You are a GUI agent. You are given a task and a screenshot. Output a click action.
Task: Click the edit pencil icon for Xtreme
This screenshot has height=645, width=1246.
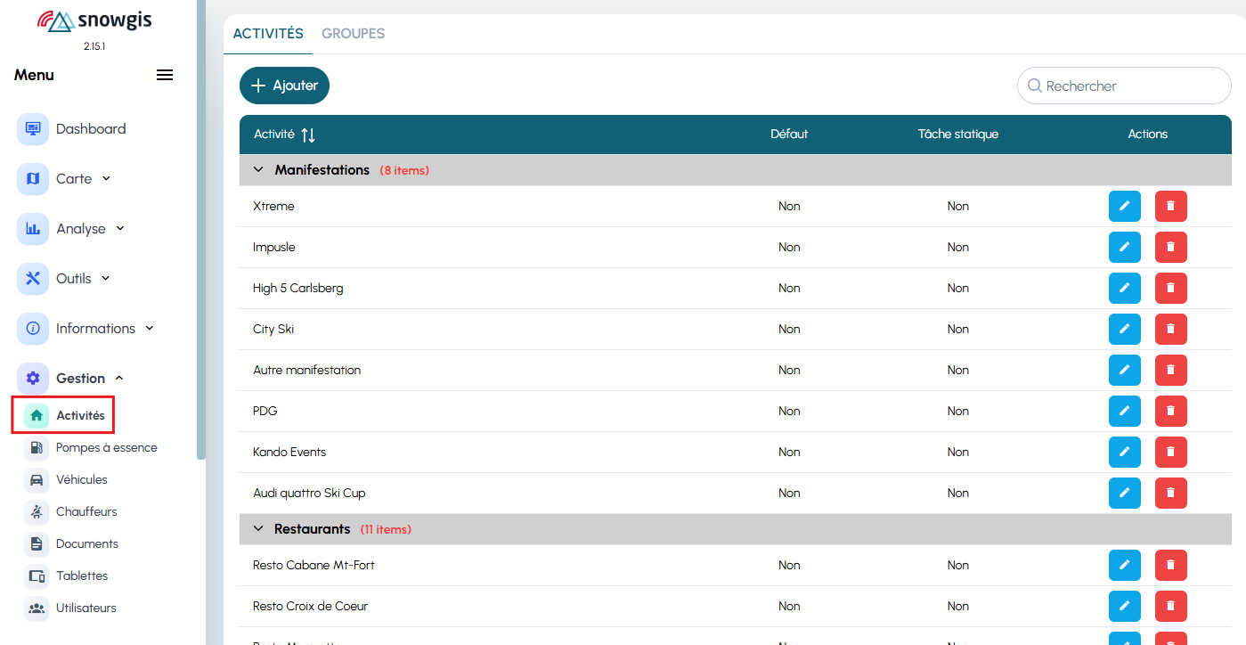tap(1124, 206)
